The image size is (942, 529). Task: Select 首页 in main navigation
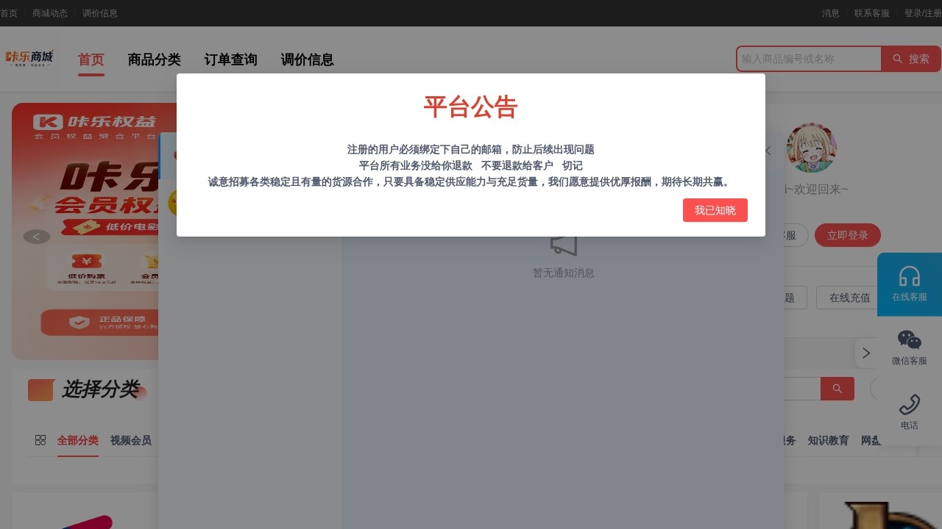91,60
